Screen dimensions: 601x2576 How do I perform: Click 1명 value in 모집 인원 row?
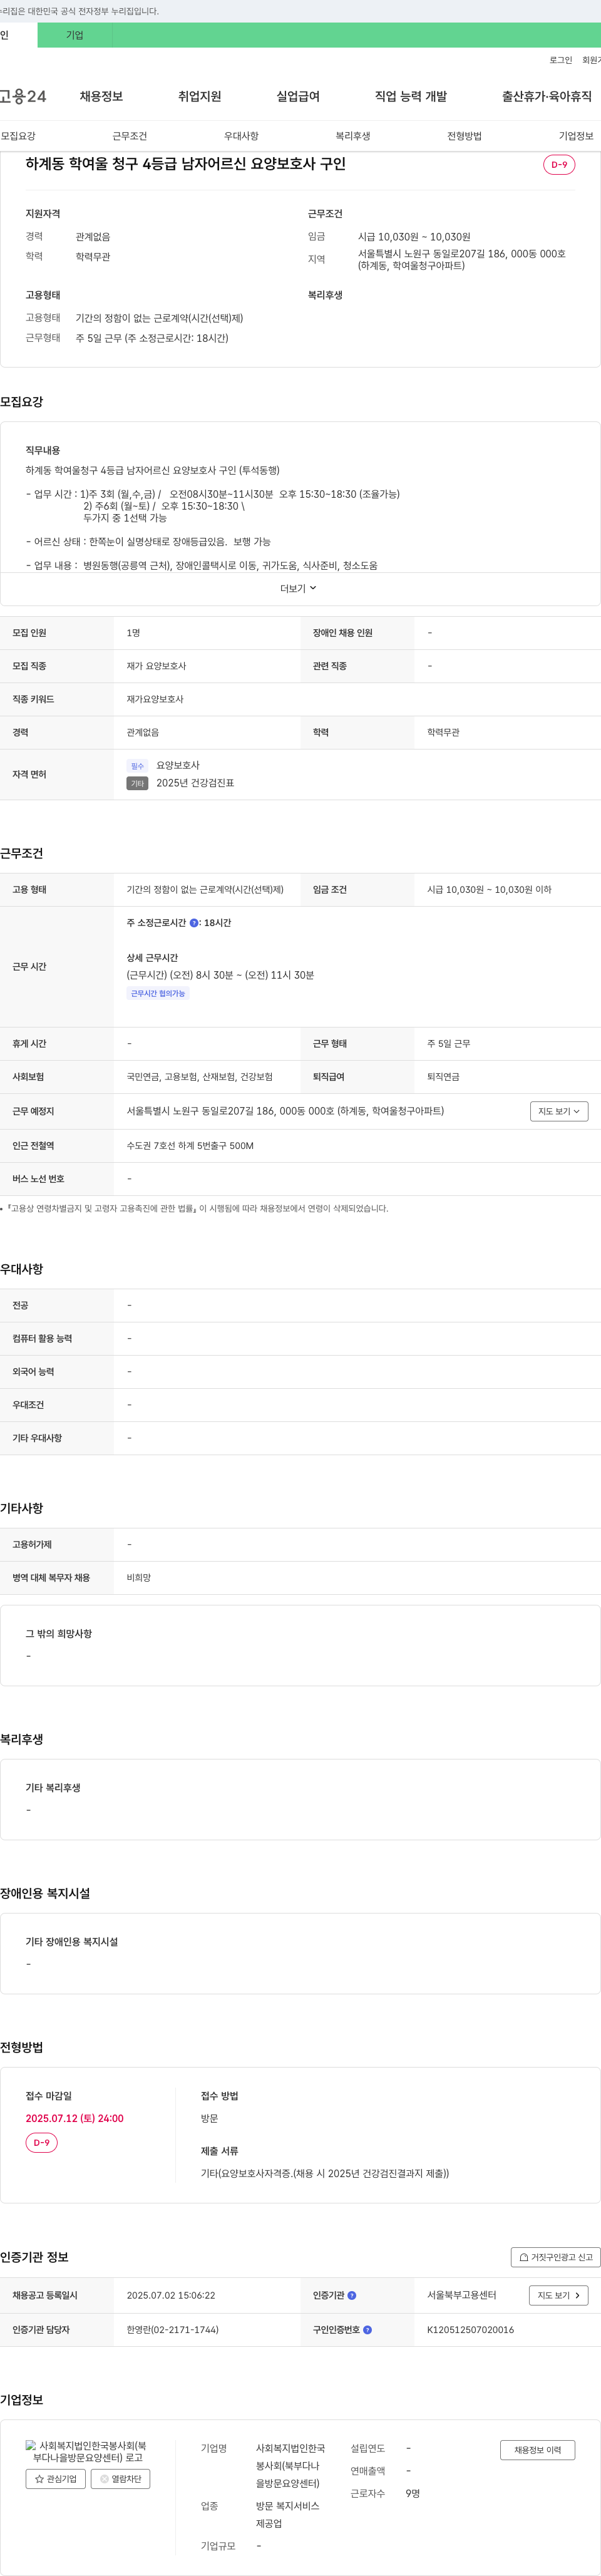tap(133, 633)
